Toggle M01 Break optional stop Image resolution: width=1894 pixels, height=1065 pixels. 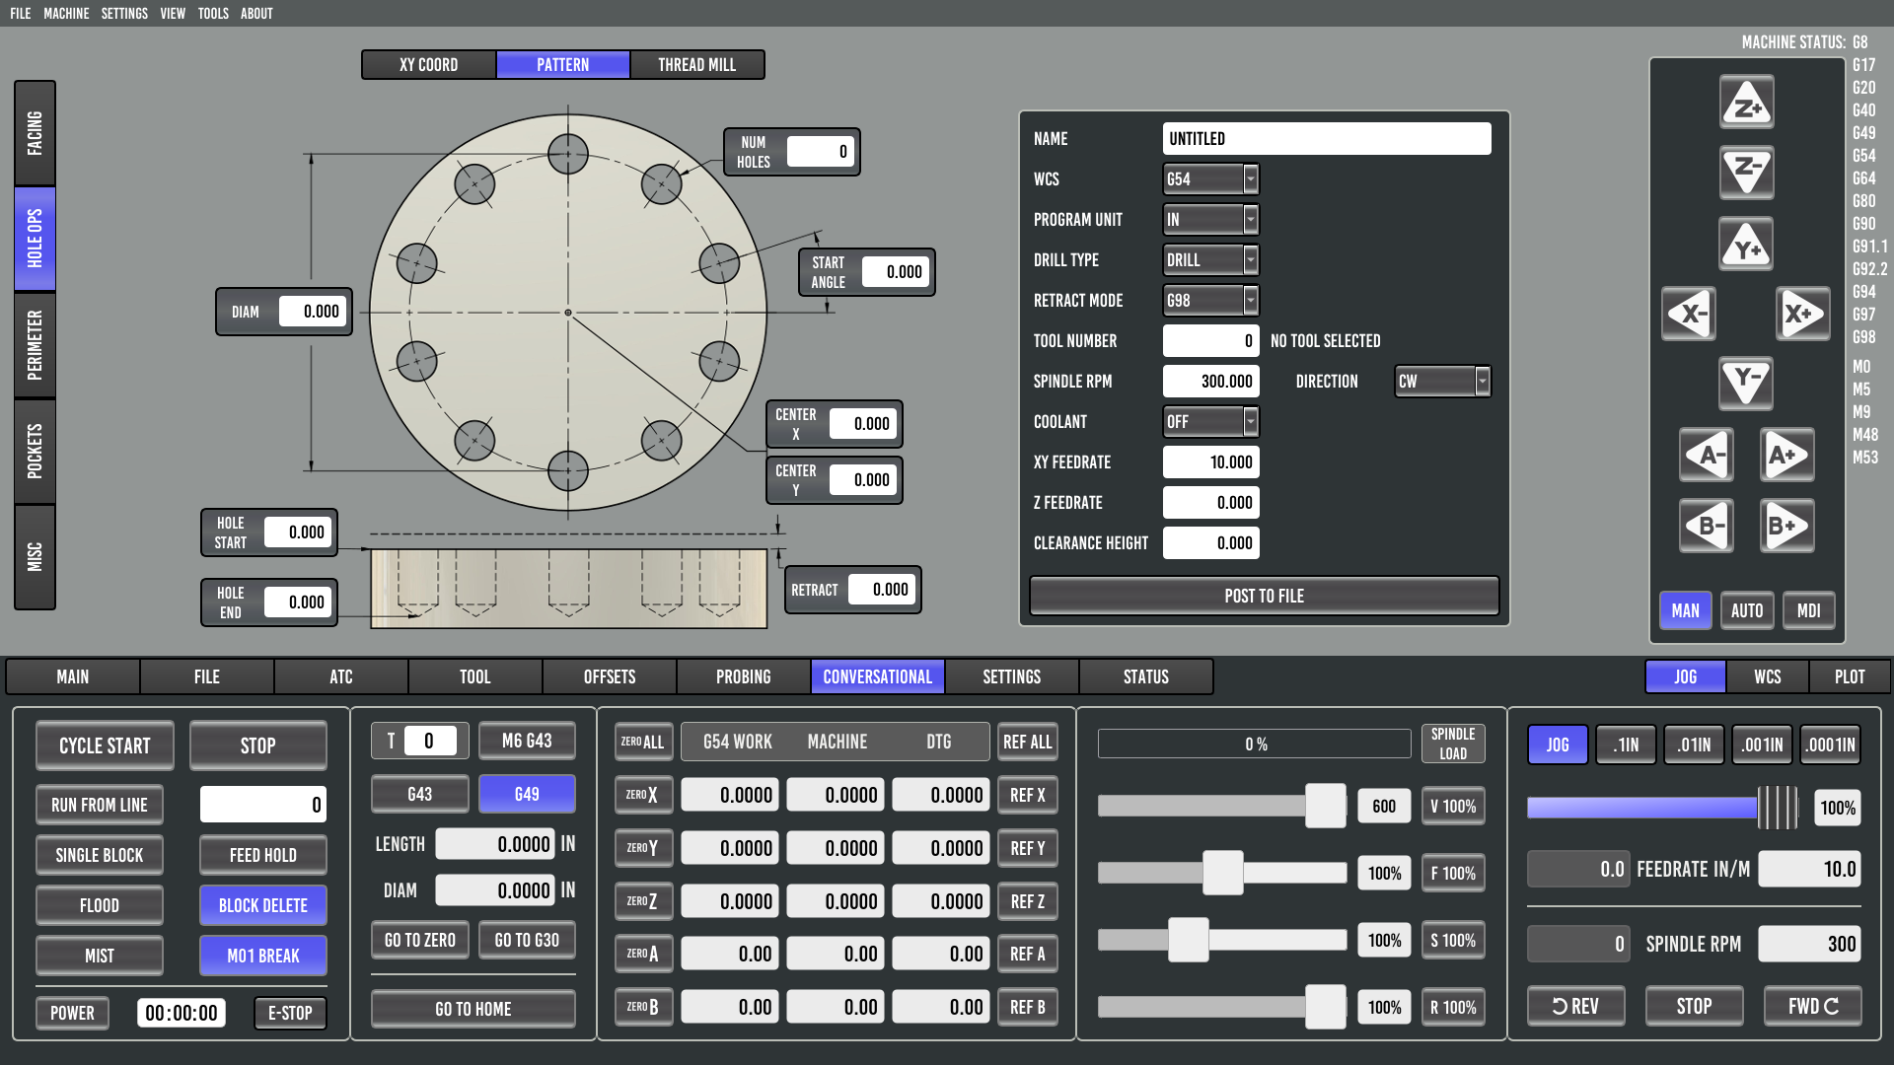[262, 956]
